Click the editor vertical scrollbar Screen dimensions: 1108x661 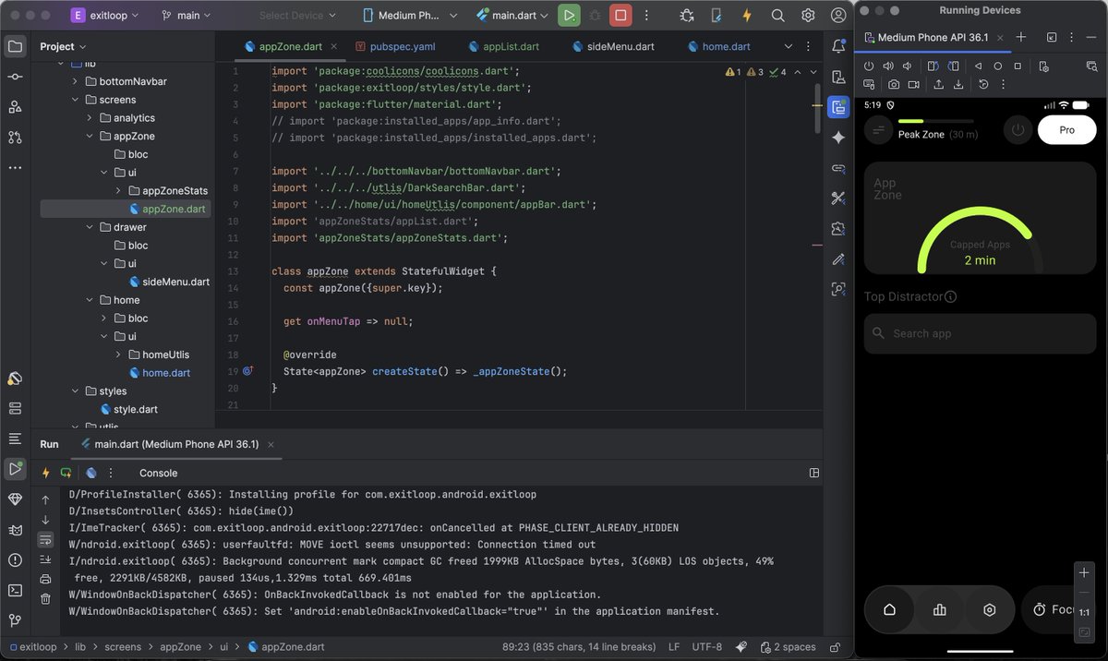817,109
